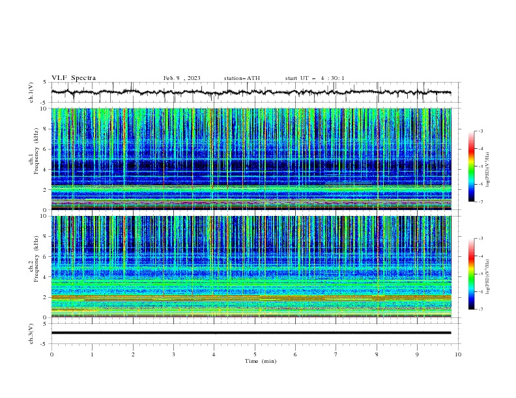This screenshot has height=398, width=516.
Task: Click the ch.2 PSD color scale bar
Action: (x=471, y=274)
